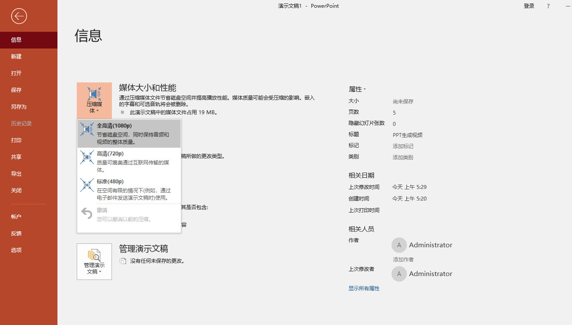Click the author Administrator avatar
This screenshot has width=572, height=325.
pyautogui.click(x=399, y=245)
